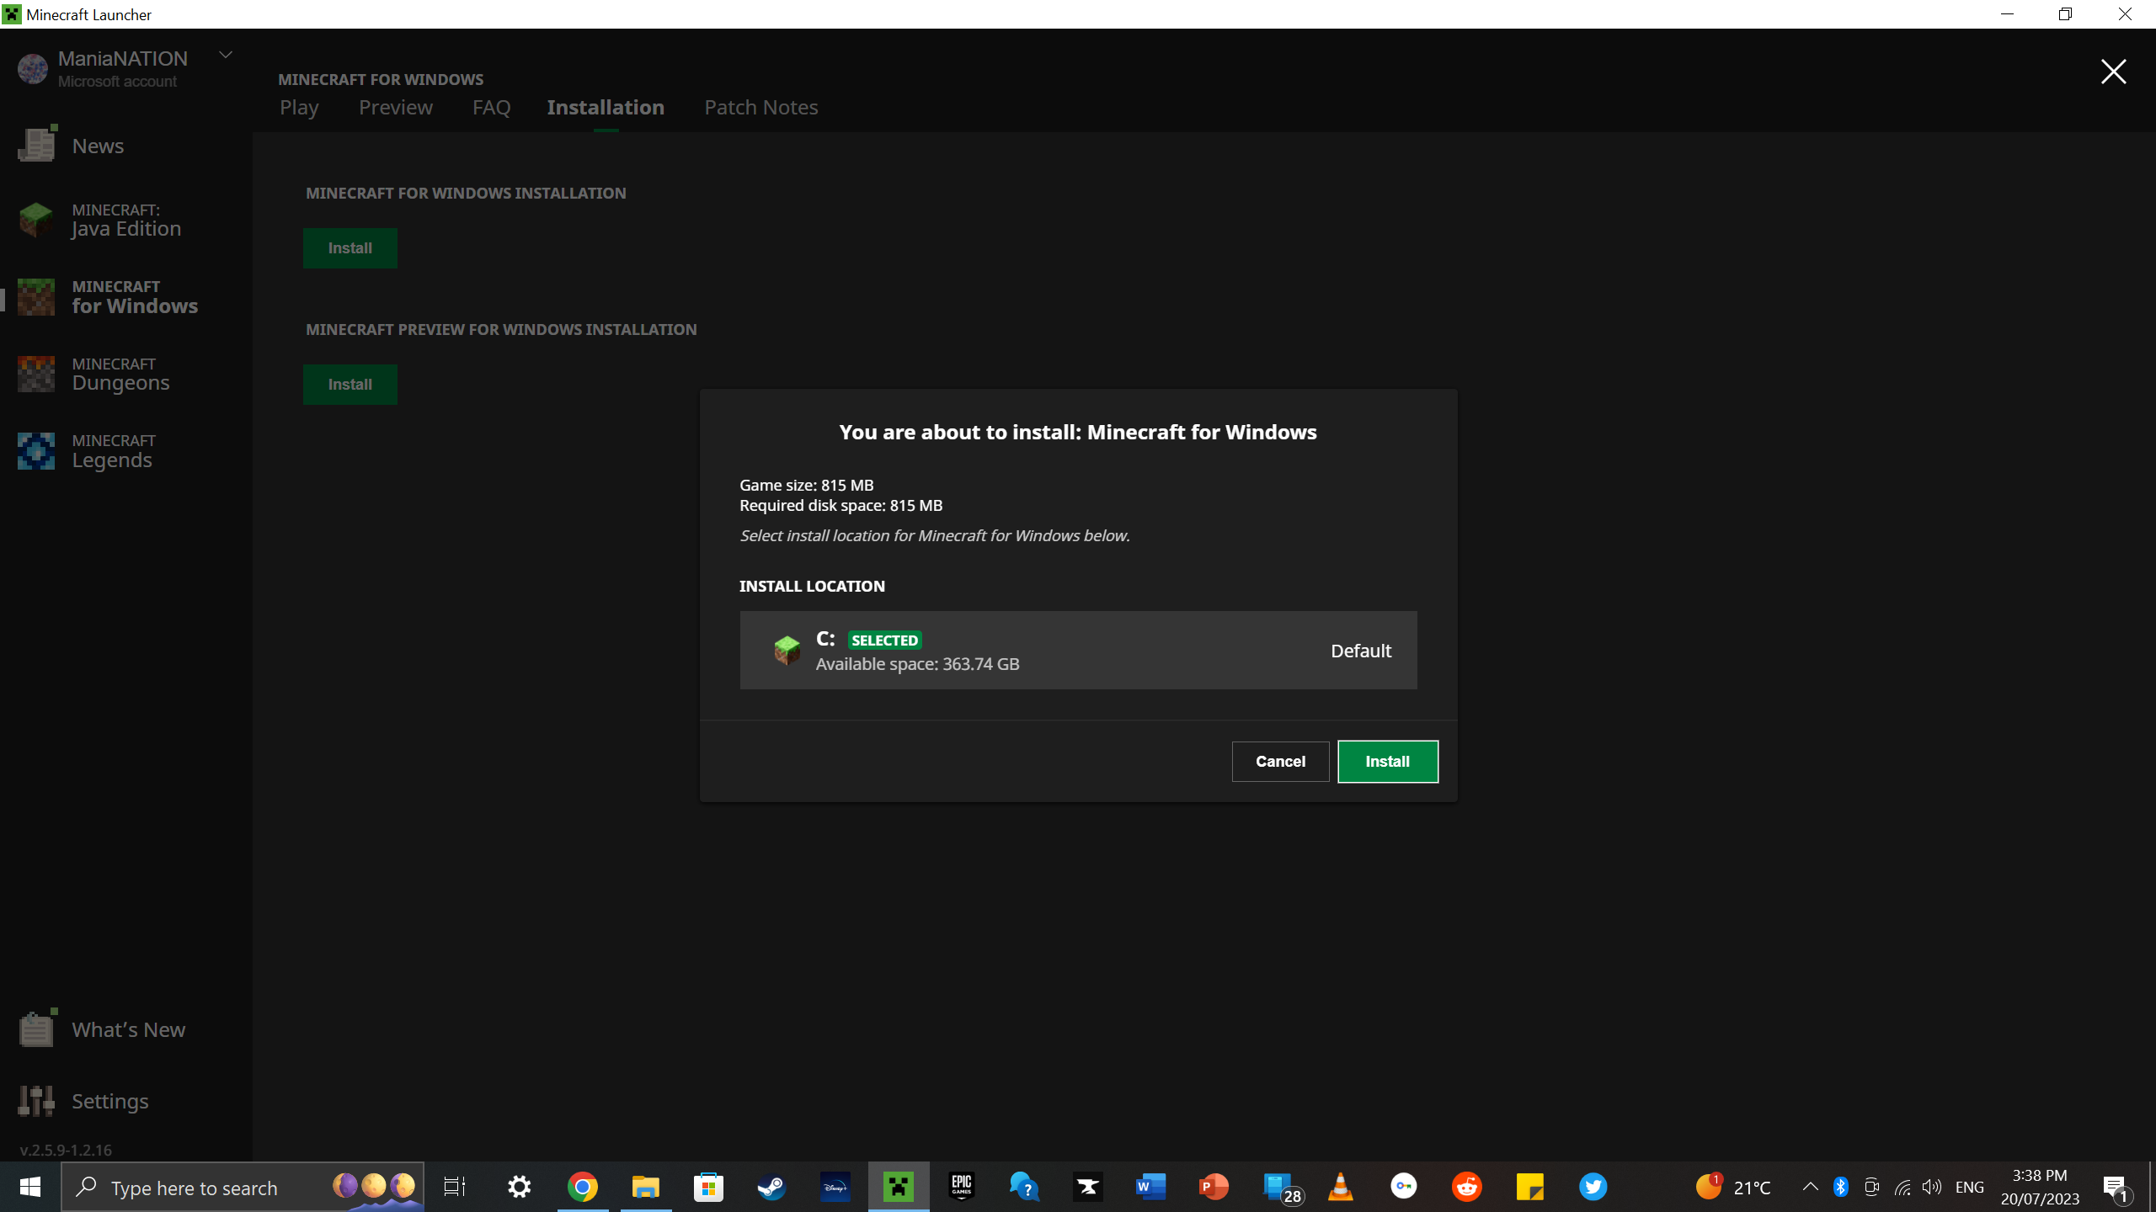
Task: Open Epic Games Launcher from taskbar
Action: click(961, 1187)
